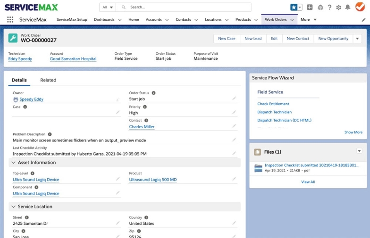Image resolution: width=370 pixels, height=238 pixels.
Task: Click the Files panel icon
Action: (x=258, y=152)
